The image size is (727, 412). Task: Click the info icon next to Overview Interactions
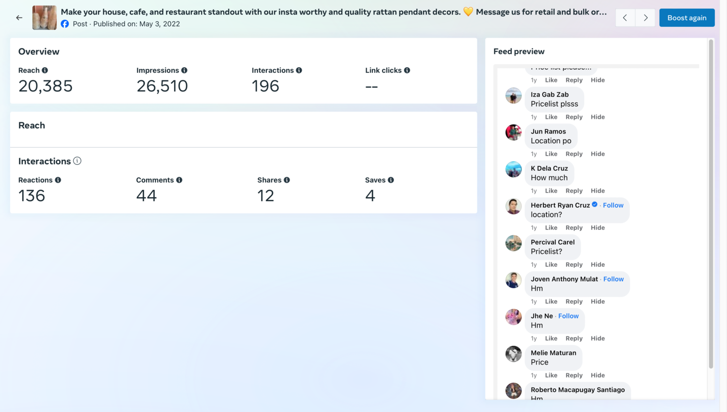tap(299, 70)
